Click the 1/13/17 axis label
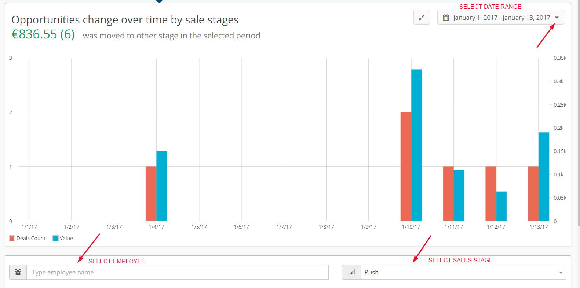Viewport: 580px width, 288px height. point(539,227)
